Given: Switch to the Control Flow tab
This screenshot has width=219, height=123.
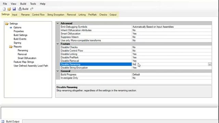Looking at the screenshot, I should click(38, 15).
